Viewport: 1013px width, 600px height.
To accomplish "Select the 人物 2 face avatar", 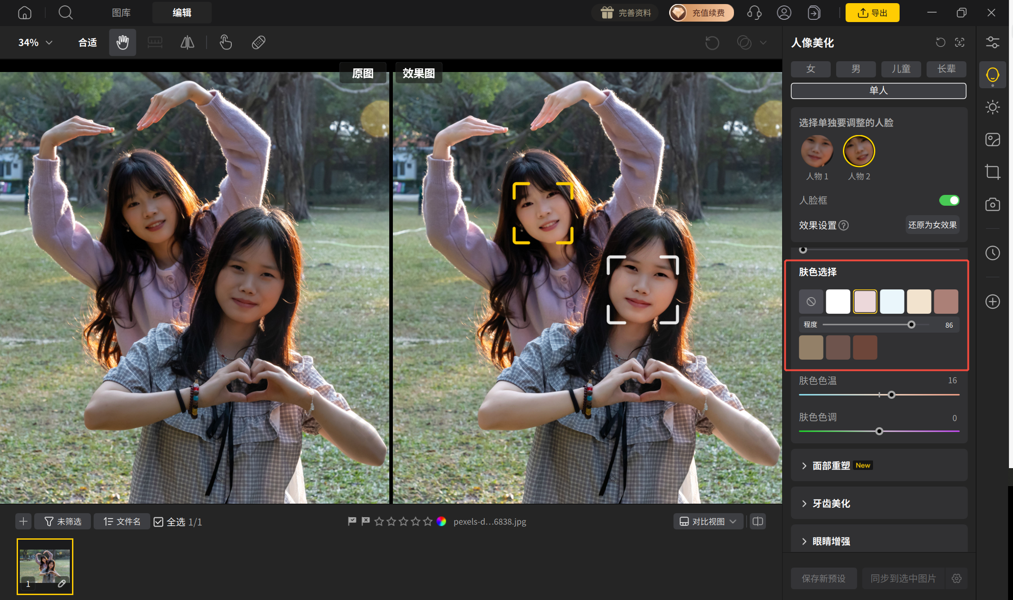I will [859, 152].
